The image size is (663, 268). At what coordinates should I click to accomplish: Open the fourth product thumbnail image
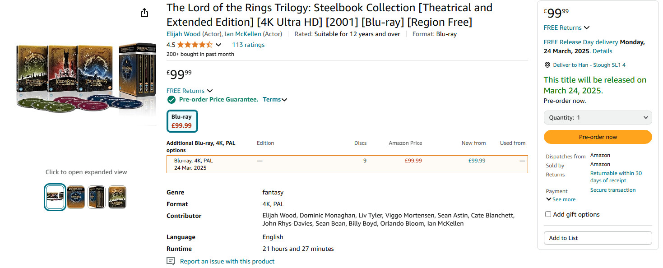117,197
